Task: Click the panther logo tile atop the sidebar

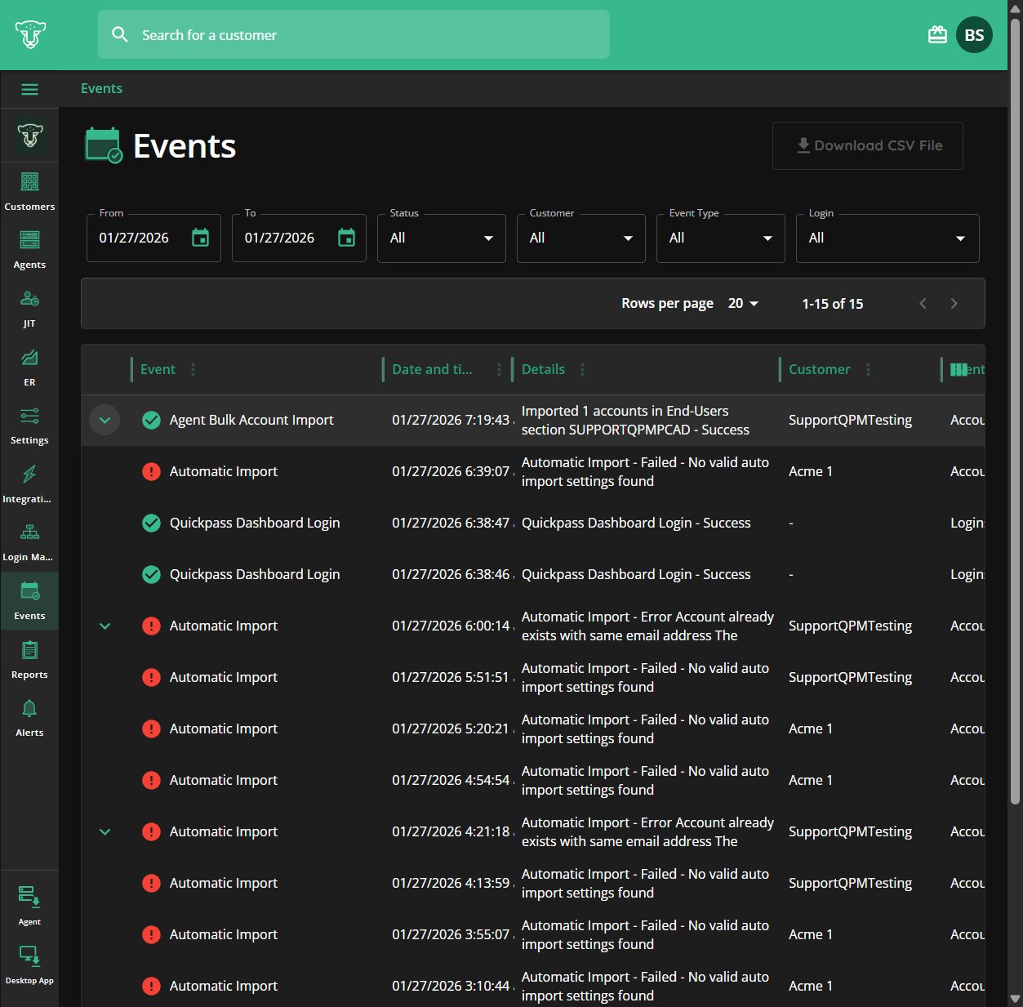Action: pos(29,136)
